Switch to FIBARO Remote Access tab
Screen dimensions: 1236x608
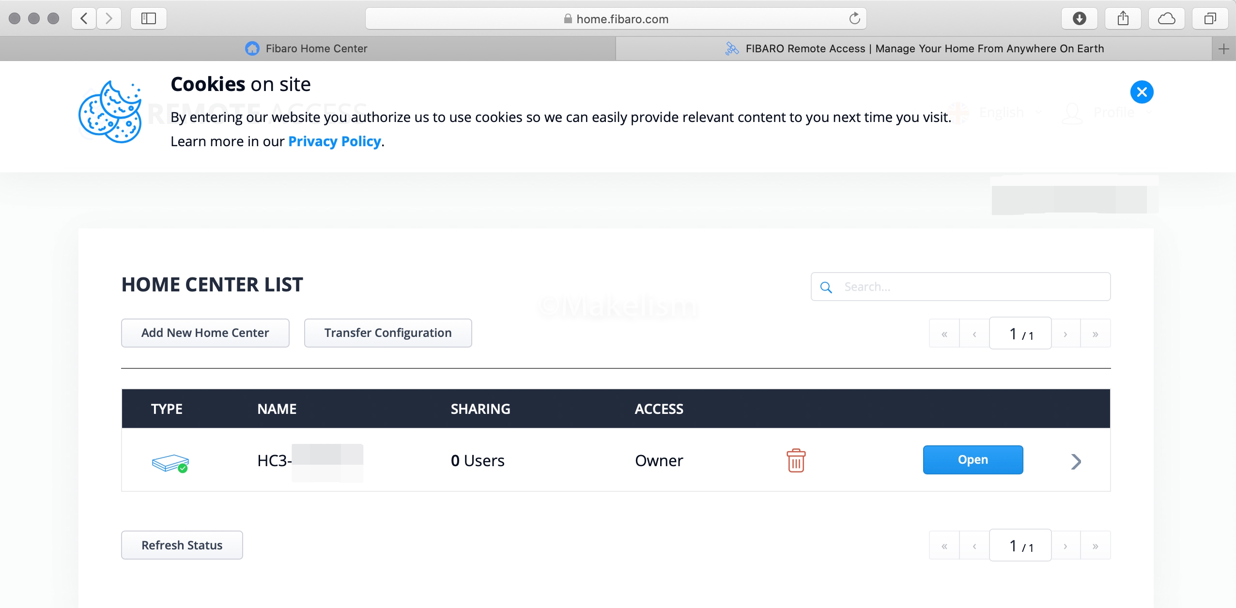[x=914, y=48]
